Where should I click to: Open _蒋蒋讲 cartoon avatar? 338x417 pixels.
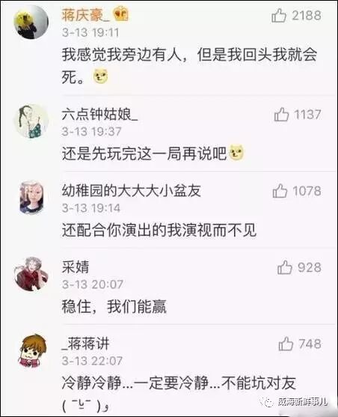pos(31,350)
